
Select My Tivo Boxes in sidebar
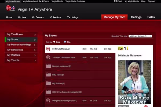click(x=21, y=34)
